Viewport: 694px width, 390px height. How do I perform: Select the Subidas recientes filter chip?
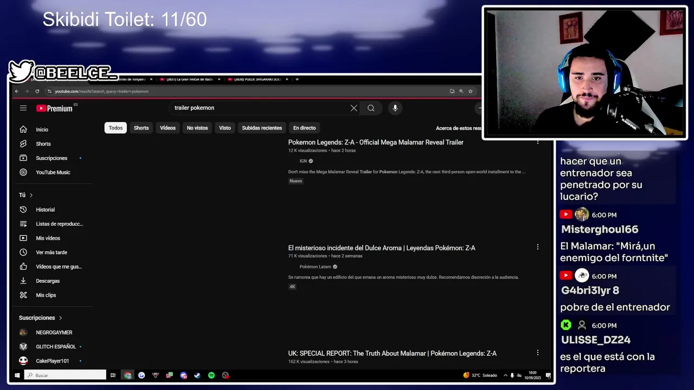point(262,128)
